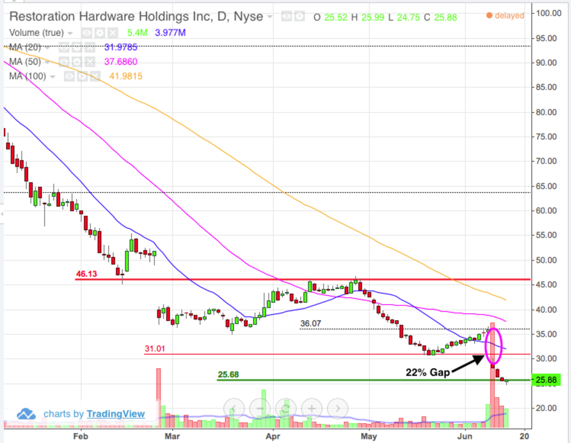Click the TradingView cloud logo
This screenshot has height=443, width=571.
click(27, 414)
